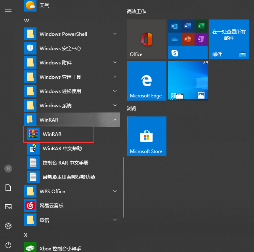Expand the Windows PowerShell folder chevron
254x252 pixels.
(x=115, y=34)
